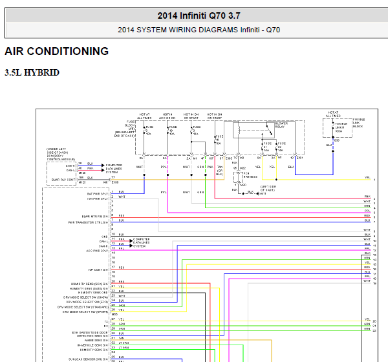Click COMPUTER DATA LINES SYSTEM label near pin 11

pyautogui.click(x=141, y=243)
